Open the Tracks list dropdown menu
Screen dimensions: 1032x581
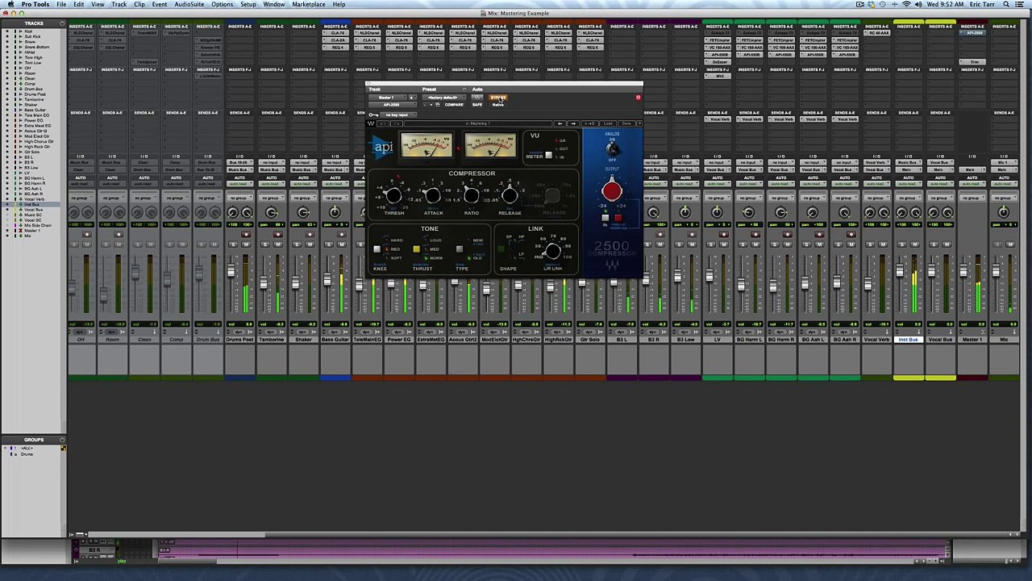[62, 23]
